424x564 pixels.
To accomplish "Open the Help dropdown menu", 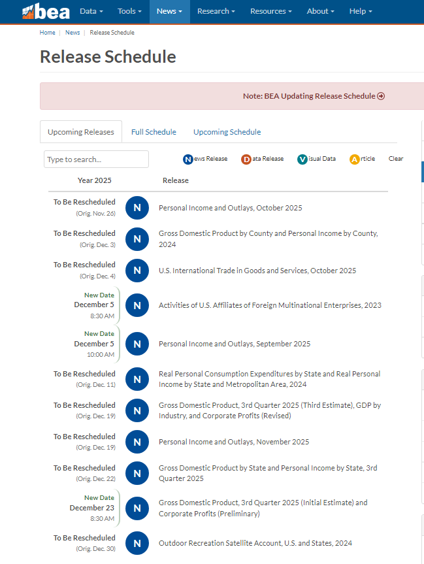I will coord(361,11).
